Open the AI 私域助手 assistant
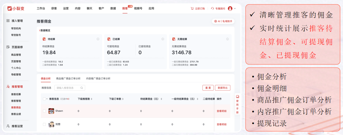 tap(223, 21)
